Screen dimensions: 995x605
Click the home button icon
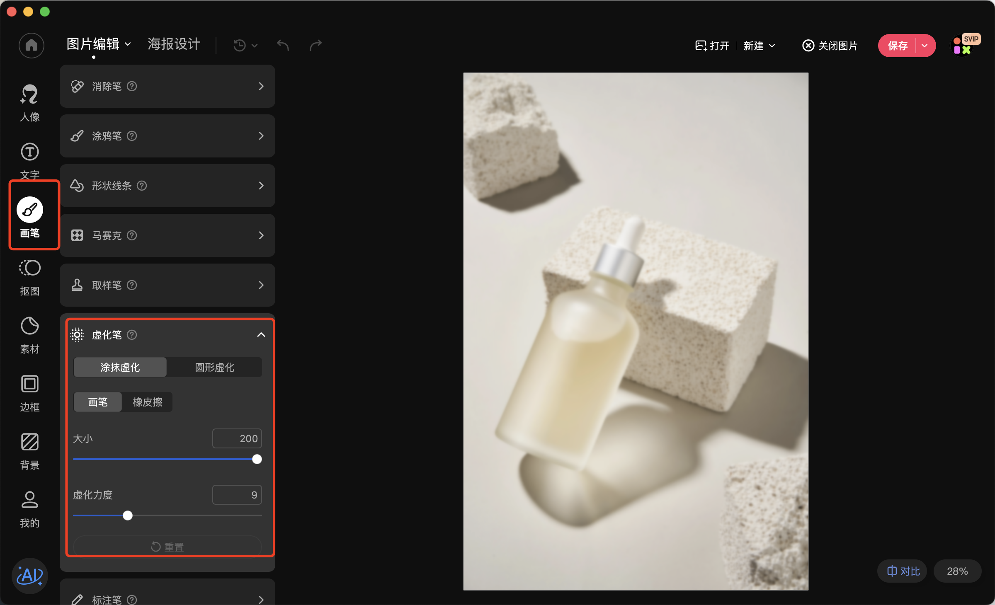point(31,45)
